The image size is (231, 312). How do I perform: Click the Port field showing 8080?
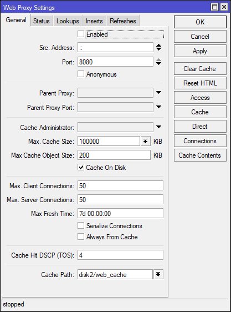coord(115,62)
